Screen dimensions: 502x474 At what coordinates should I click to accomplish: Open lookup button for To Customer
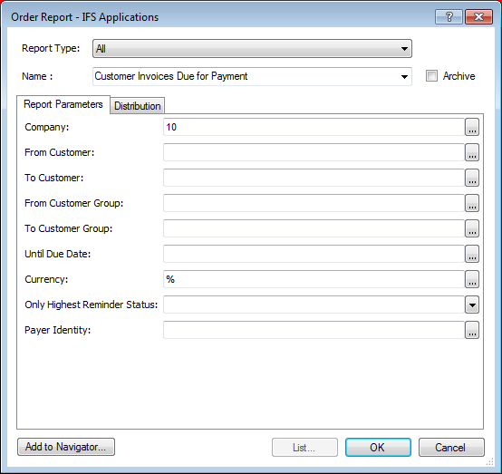pyautogui.click(x=472, y=178)
